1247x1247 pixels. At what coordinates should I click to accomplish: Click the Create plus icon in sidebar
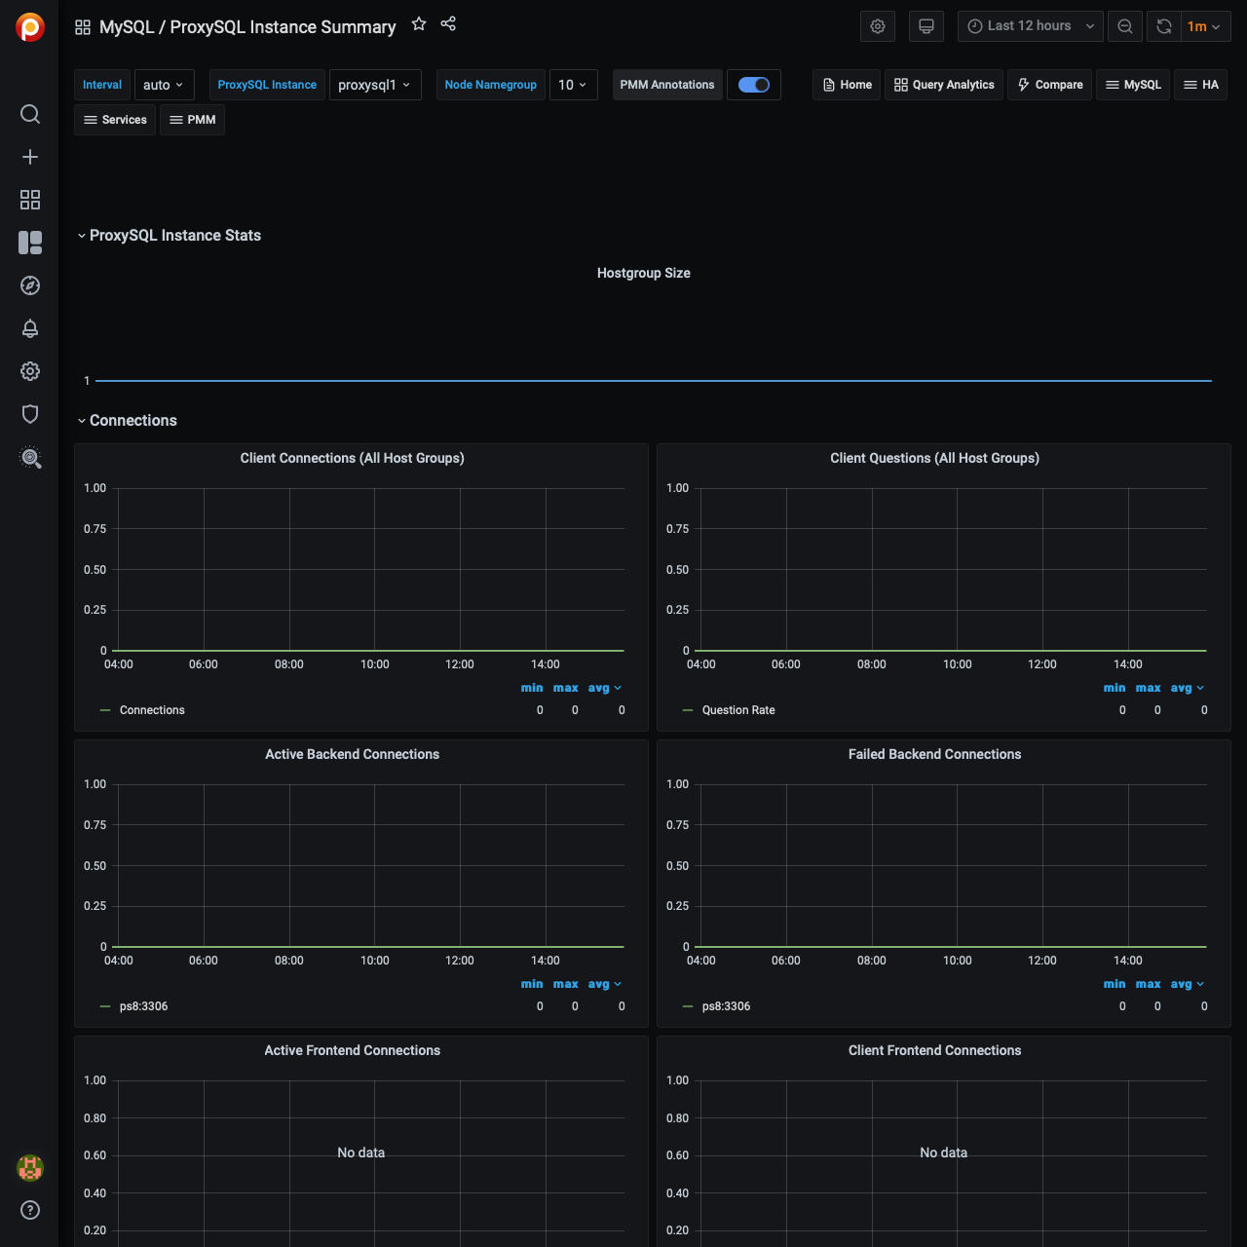click(30, 157)
